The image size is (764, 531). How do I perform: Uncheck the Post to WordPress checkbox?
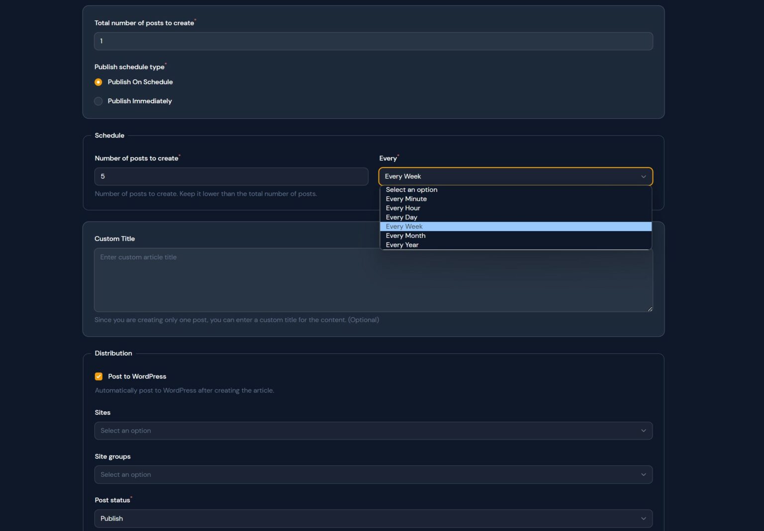click(x=98, y=377)
